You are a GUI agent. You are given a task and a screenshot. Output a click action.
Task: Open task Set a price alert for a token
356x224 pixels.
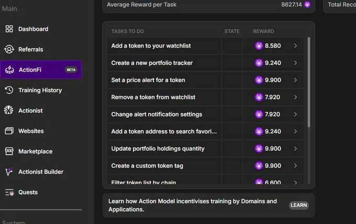148,80
